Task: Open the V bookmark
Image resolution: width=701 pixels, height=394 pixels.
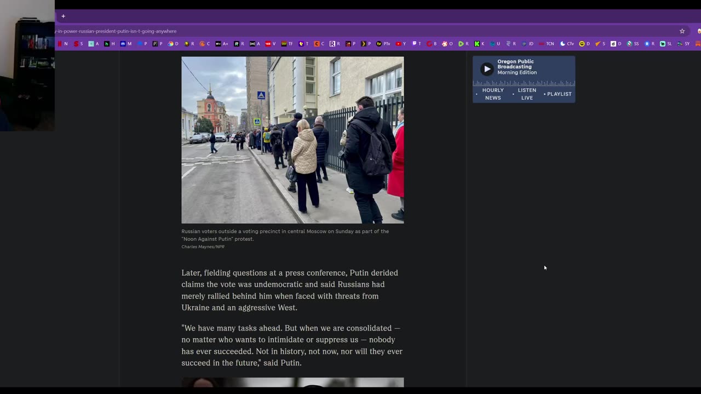Action: point(271,44)
